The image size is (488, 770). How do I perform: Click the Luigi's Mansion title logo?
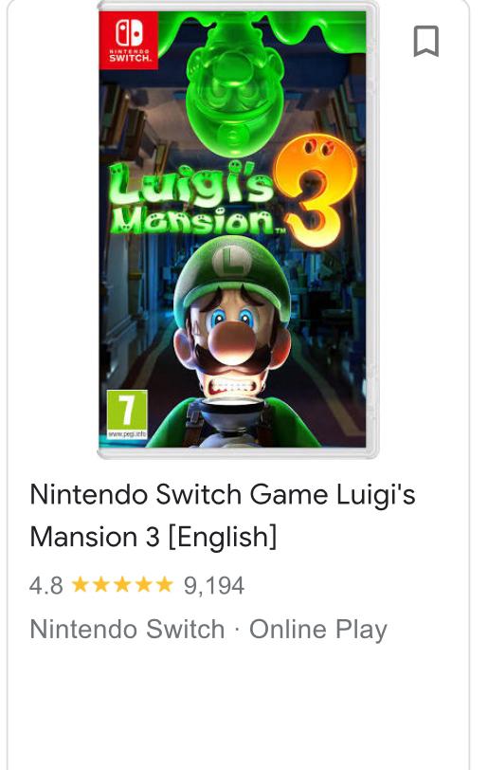191,197
